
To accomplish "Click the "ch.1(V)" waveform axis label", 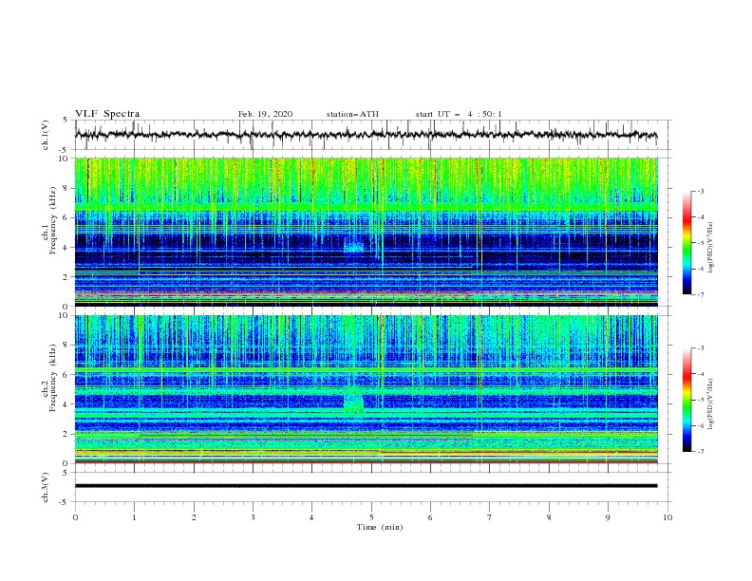I will tap(46, 135).
